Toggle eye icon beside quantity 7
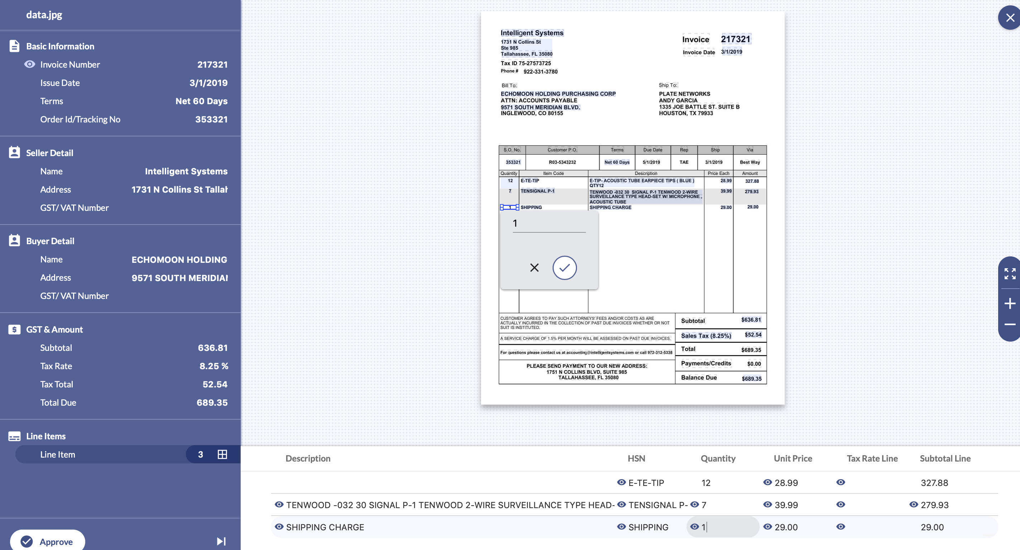This screenshot has width=1020, height=550. point(694,504)
